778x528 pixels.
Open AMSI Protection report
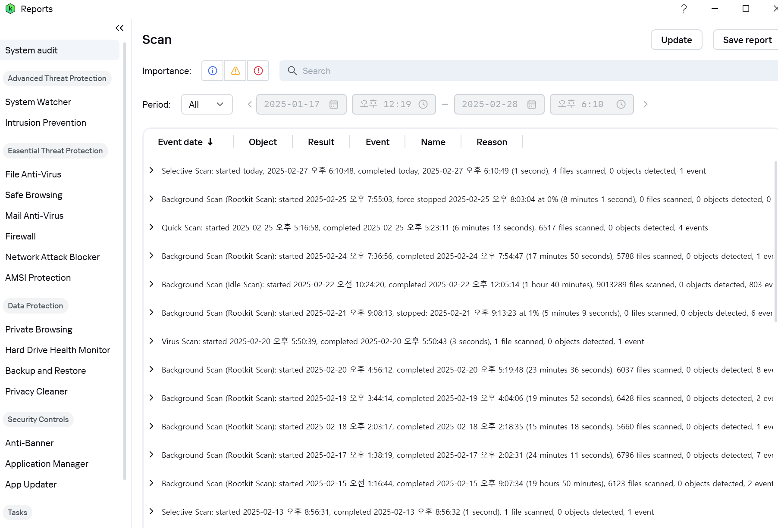point(38,278)
